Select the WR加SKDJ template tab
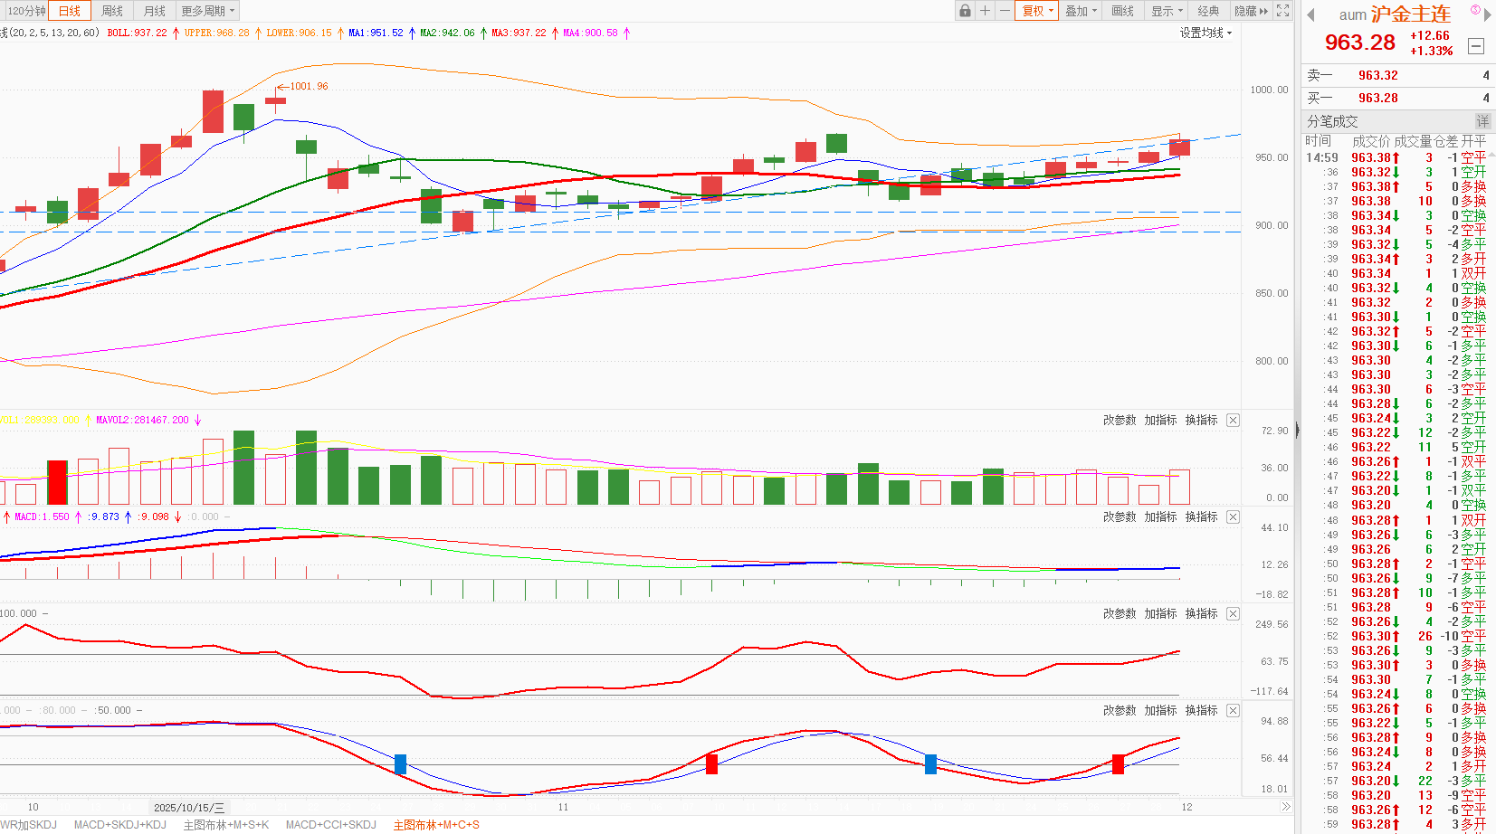 30,825
